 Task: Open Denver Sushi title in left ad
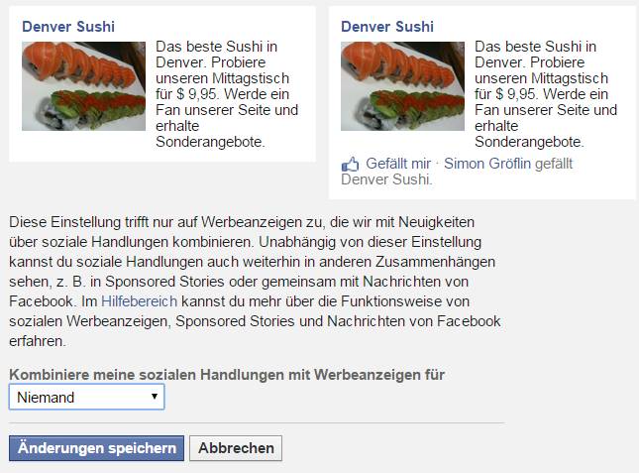click(68, 27)
